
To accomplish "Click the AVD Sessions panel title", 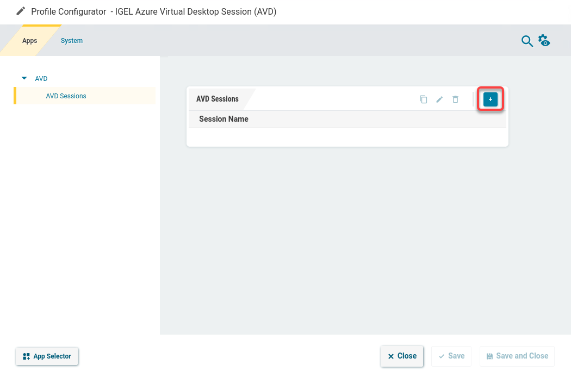I will coord(218,99).
